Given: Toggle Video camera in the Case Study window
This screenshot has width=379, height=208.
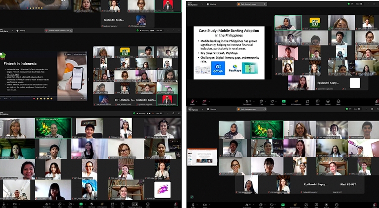Looking at the screenshot, I should pos(204,101).
